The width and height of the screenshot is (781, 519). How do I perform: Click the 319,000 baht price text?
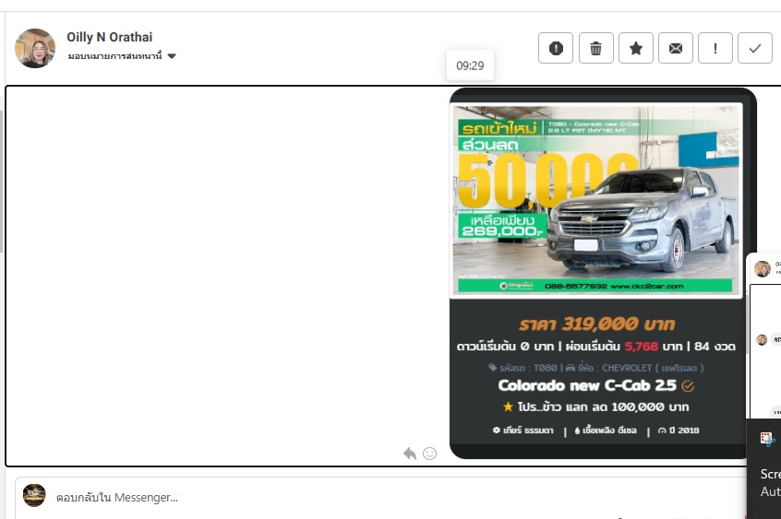(x=596, y=324)
